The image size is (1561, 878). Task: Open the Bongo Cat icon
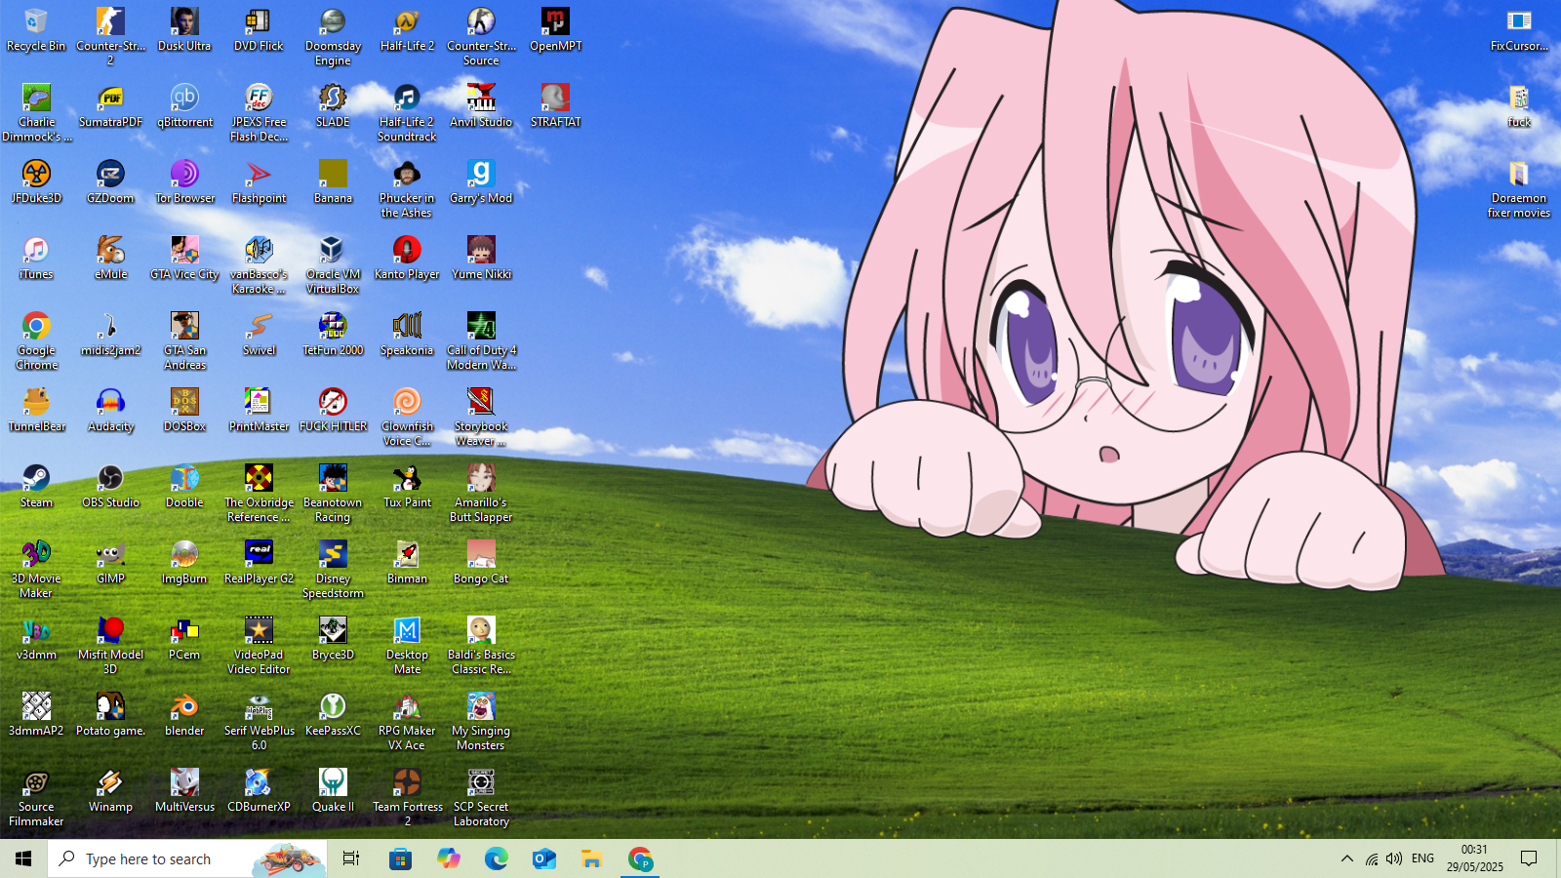[x=481, y=563]
